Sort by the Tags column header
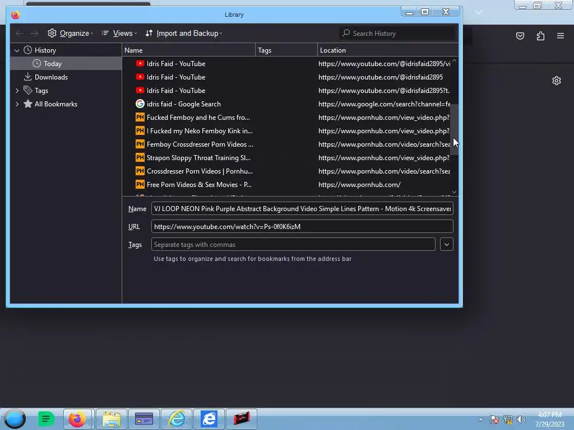 tap(286, 50)
